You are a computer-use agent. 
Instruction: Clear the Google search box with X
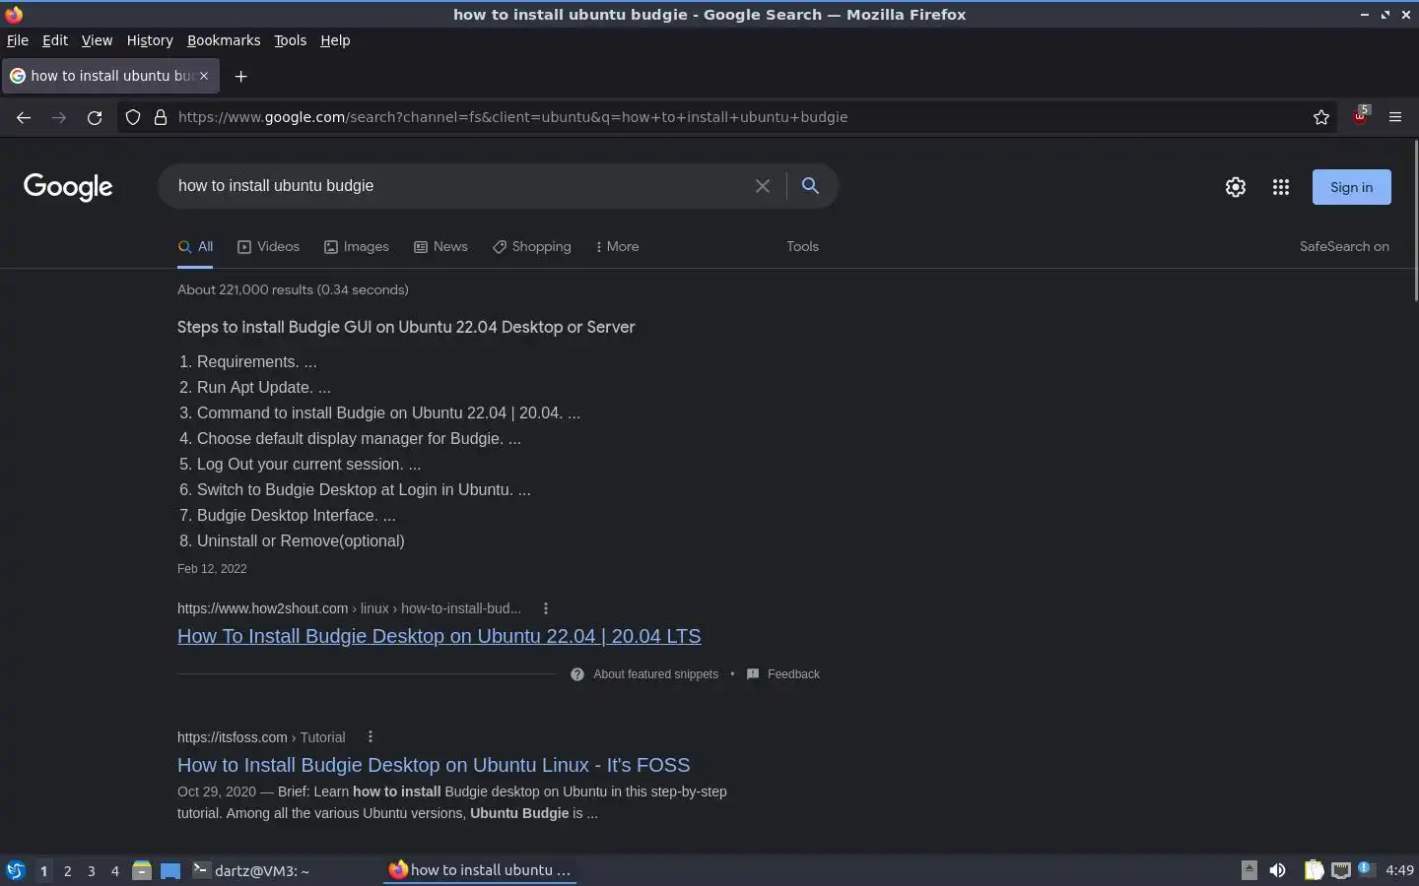pos(763,186)
